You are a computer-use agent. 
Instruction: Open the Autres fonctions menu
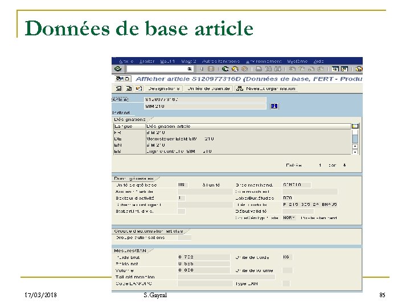(x=221, y=61)
